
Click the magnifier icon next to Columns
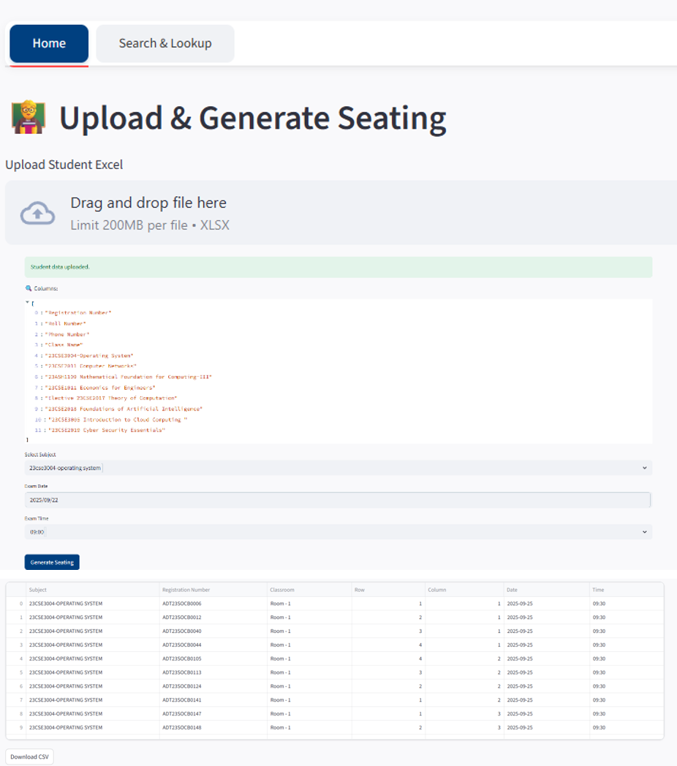(29, 288)
